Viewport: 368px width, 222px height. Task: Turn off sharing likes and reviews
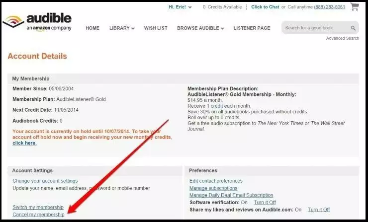tap(318, 210)
